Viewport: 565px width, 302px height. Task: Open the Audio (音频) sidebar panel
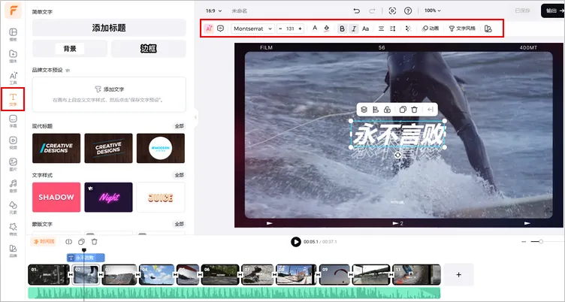13,186
